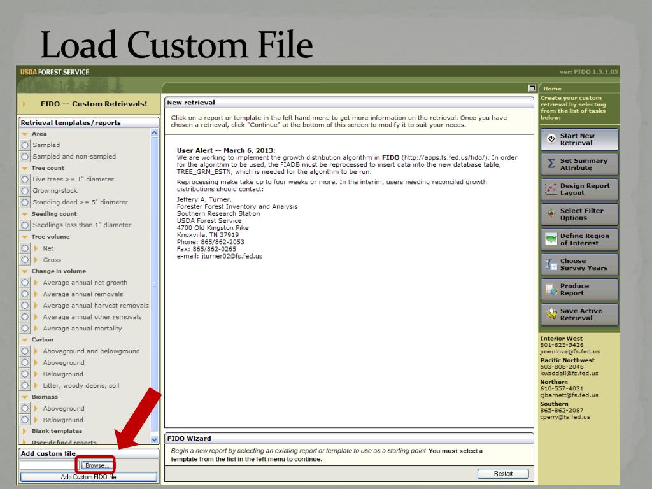Select Aboveground under Carbon category

point(25,362)
